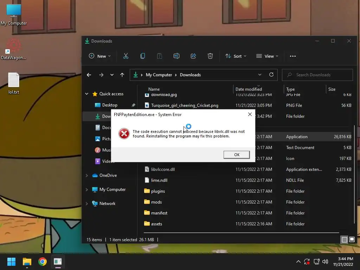Click the Delete trash icon

(x=210, y=56)
